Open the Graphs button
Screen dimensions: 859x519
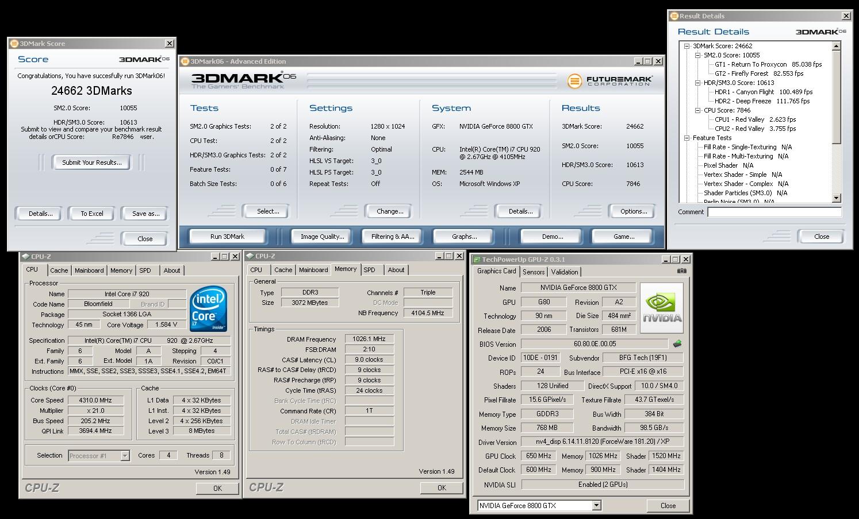464,237
